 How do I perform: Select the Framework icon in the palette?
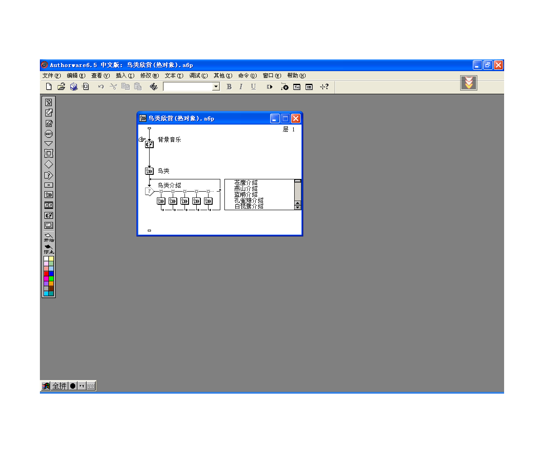49,154
